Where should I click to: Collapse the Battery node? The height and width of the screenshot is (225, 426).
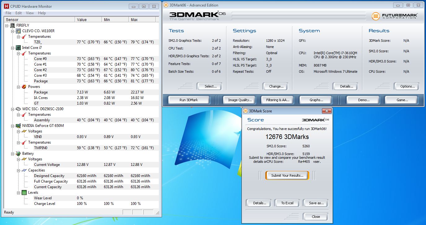click(13, 154)
